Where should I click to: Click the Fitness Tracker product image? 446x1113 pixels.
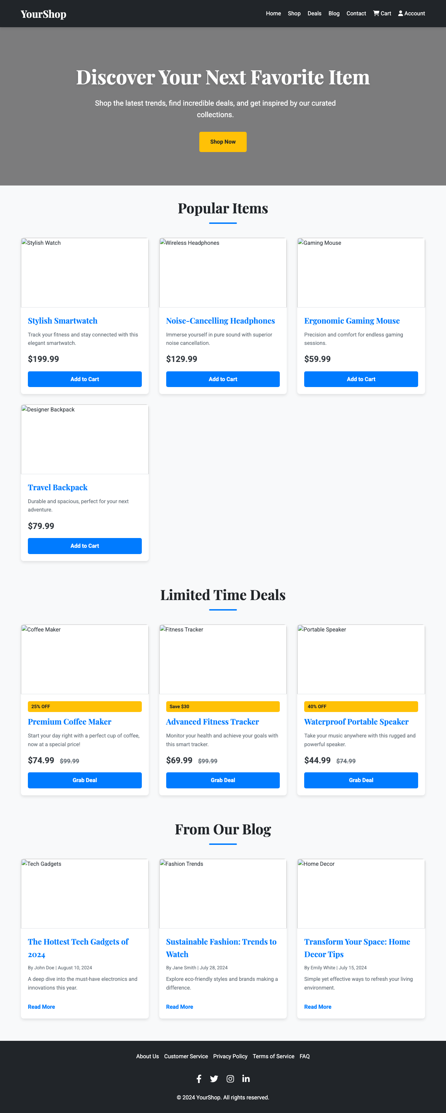223,659
